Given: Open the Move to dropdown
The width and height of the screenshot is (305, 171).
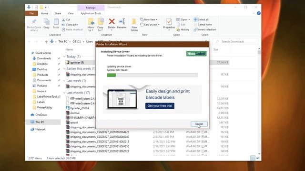Looking at the screenshot, I should coord(91,29).
